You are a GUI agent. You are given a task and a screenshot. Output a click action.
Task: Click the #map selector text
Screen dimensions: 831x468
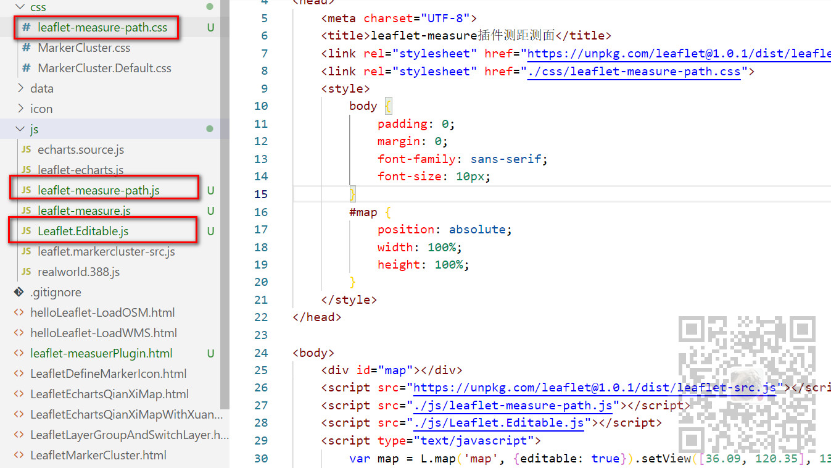[363, 212]
